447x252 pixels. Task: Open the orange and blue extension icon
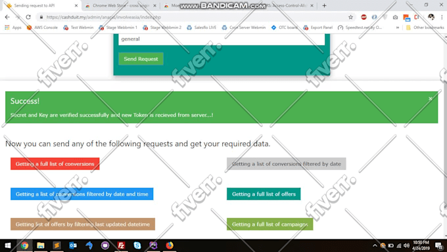pyautogui.click(x=406, y=18)
